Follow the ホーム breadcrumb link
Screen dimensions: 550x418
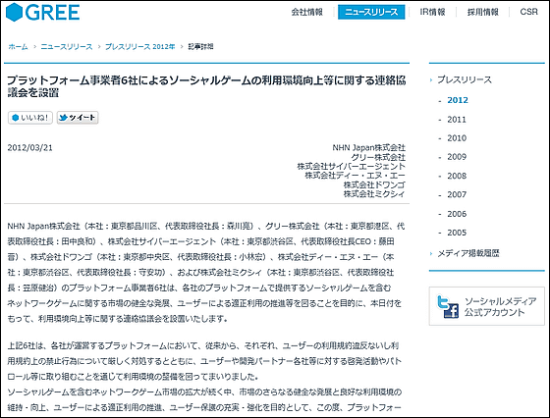pos(19,46)
